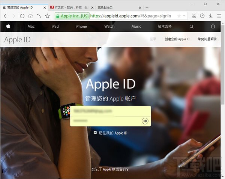Screen dimensions: 225x179
Task: Submit sign-in with the arrow button
Action: [145, 121]
